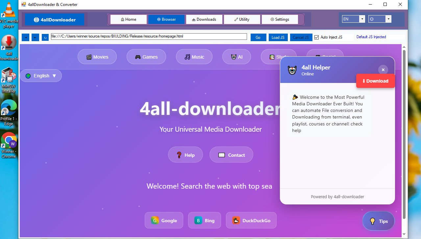The width and height of the screenshot is (421, 239).
Task: Open the Study category
Action: (x=270, y=57)
